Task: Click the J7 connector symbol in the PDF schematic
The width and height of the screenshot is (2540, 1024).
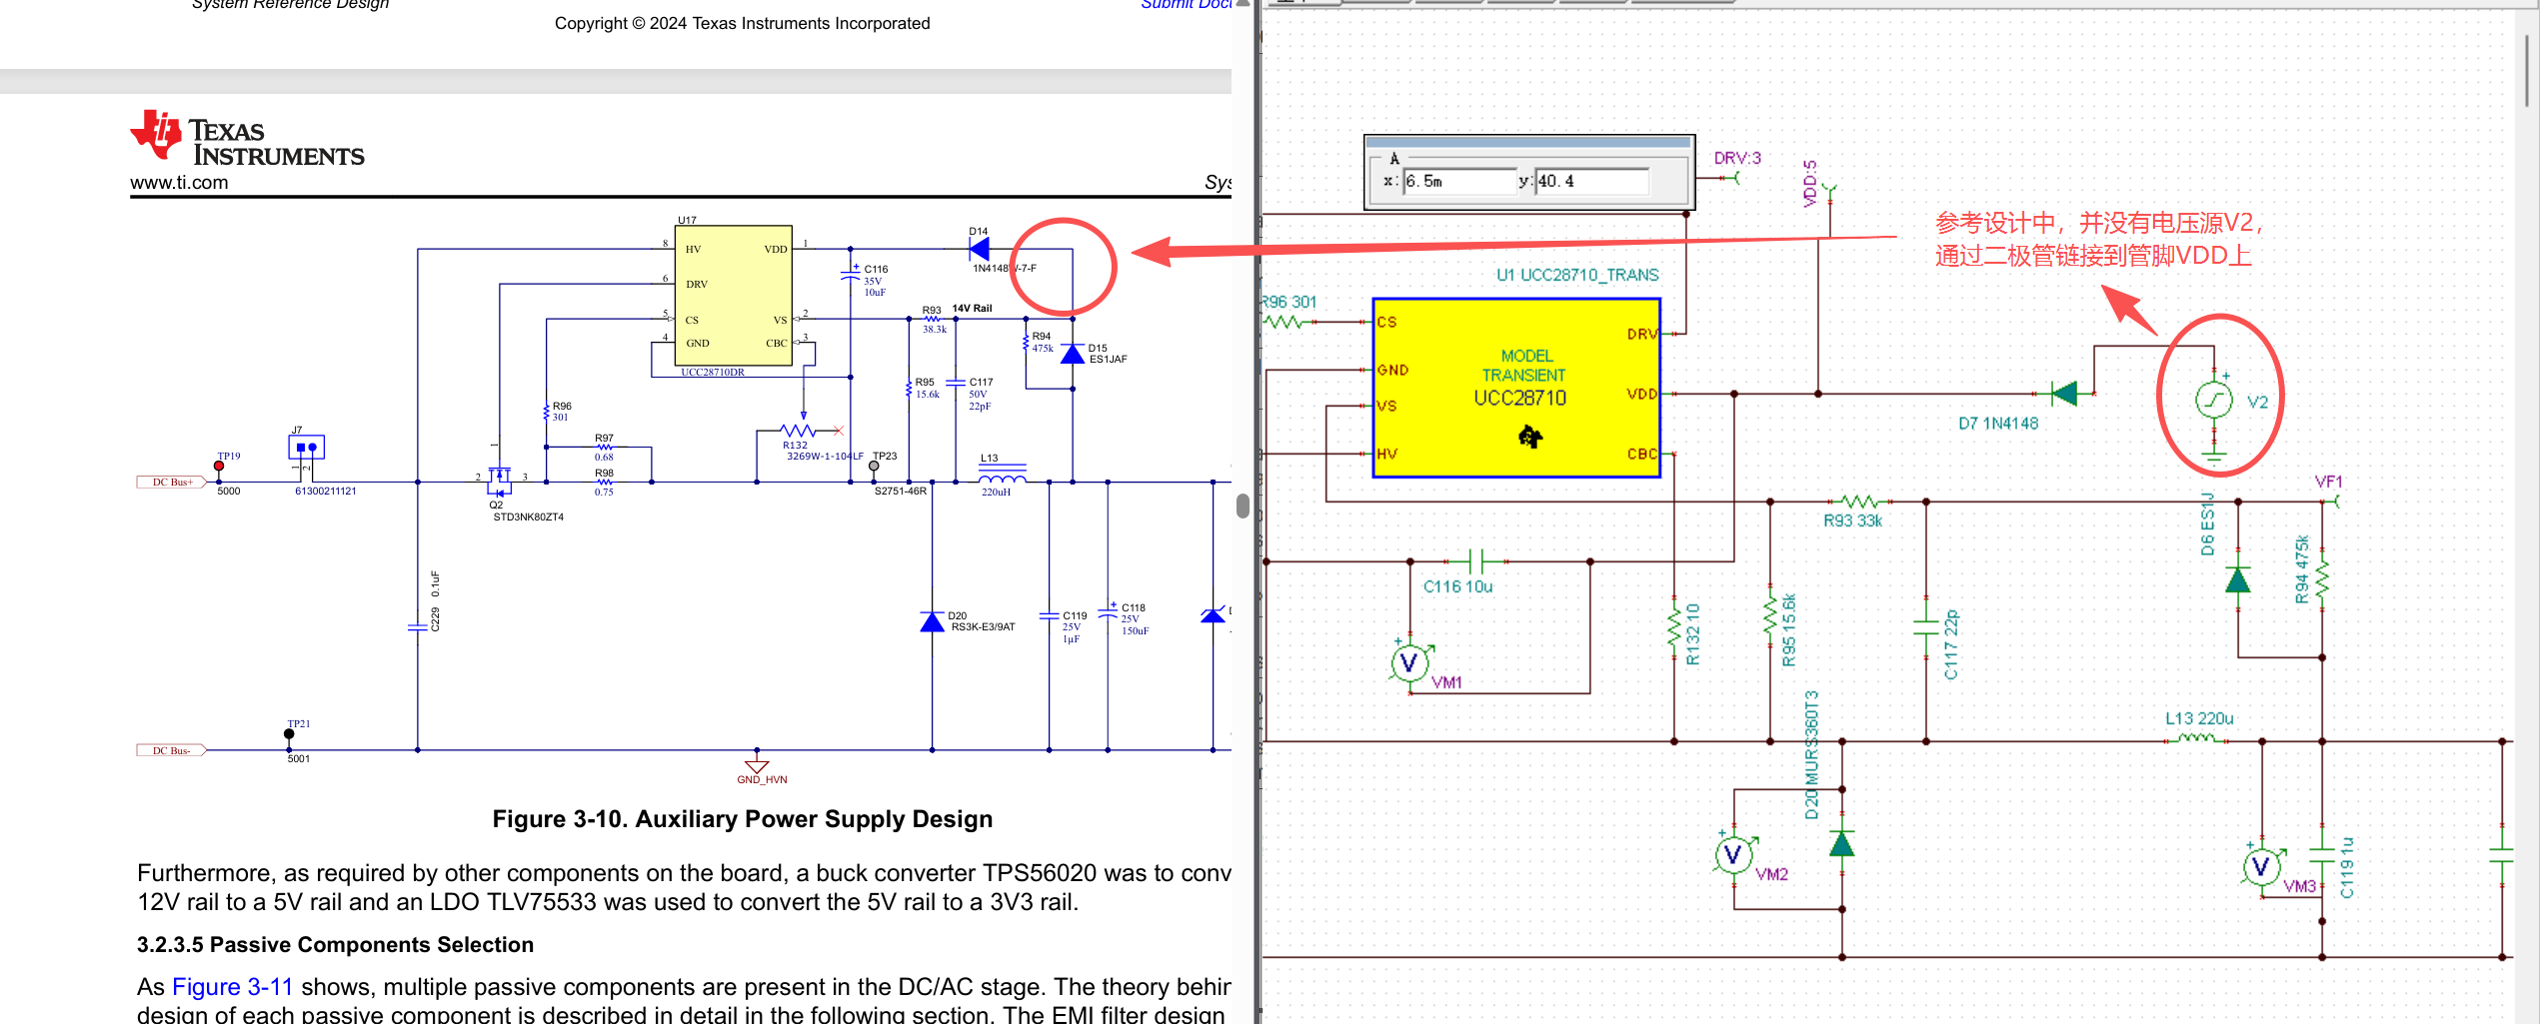Action: 306,447
